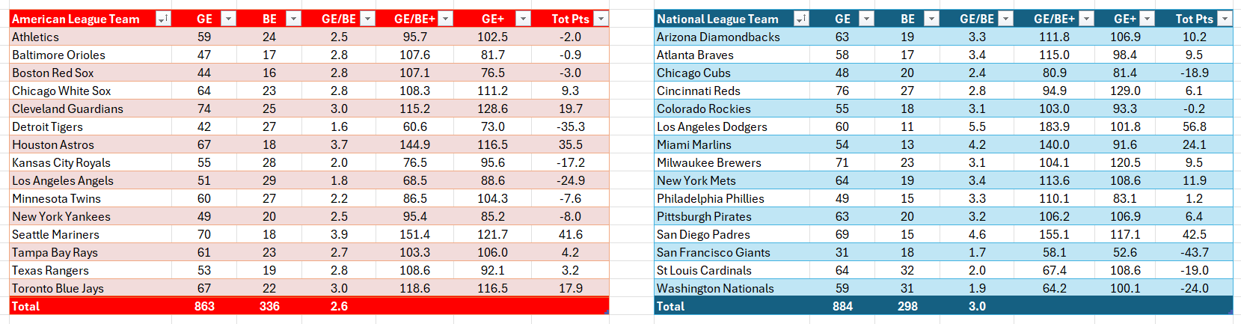Select the American League Team header cell
The height and width of the screenshot is (324, 1241).
tap(91, 19)
